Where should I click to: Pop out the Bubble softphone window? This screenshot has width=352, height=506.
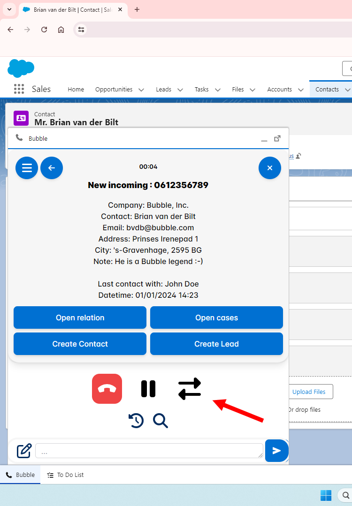tap(277, 138)
